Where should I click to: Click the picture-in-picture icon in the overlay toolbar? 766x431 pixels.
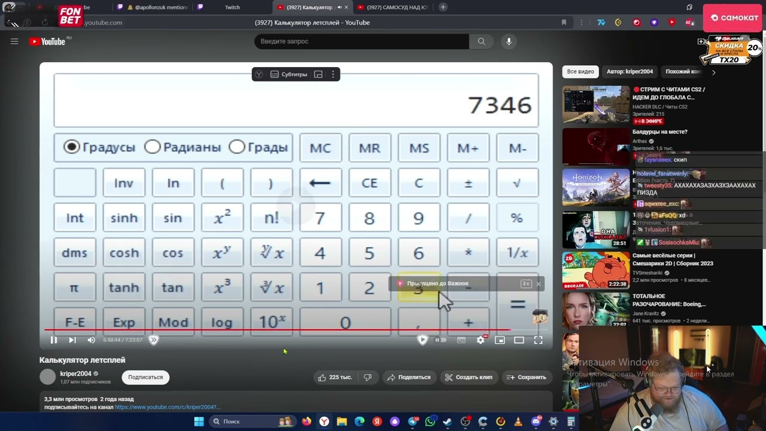(318, 74)
